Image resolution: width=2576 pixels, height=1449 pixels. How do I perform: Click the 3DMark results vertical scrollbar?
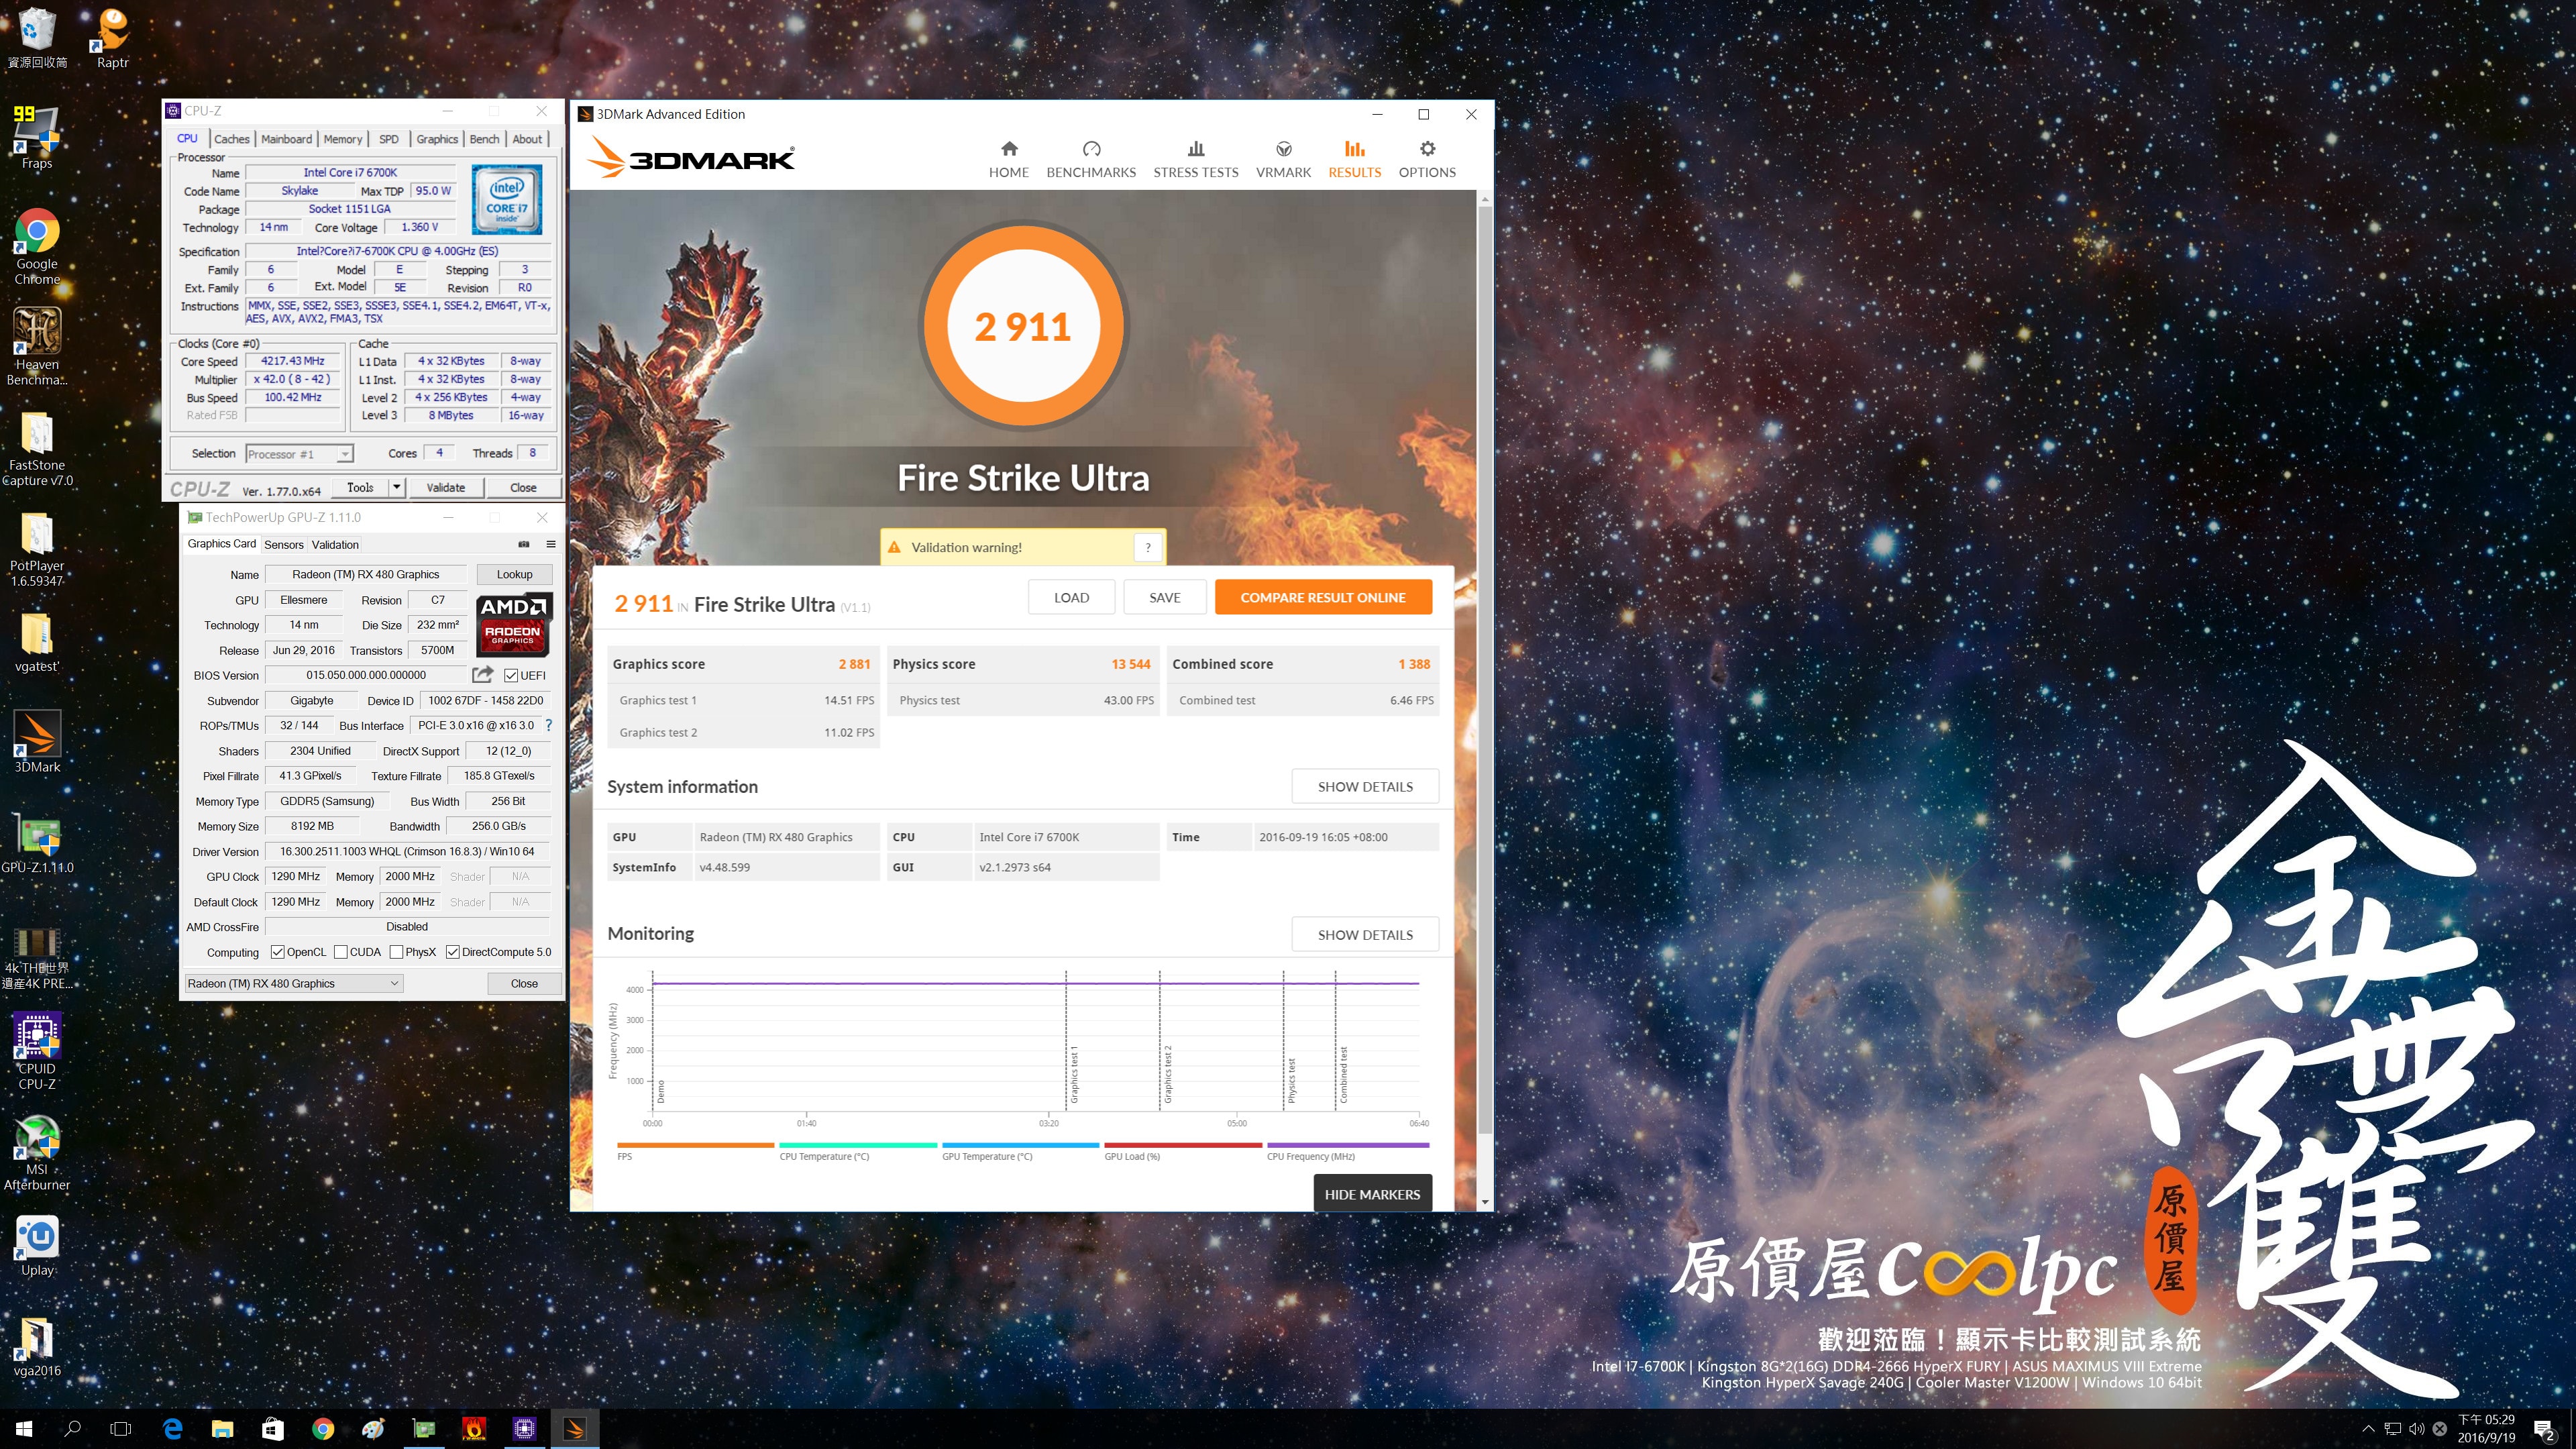coord(1484,670)
